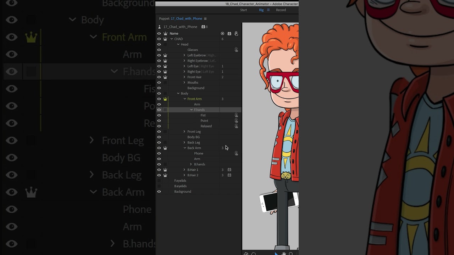Hide the Glasses layer with its eye icon

point(159,50)
